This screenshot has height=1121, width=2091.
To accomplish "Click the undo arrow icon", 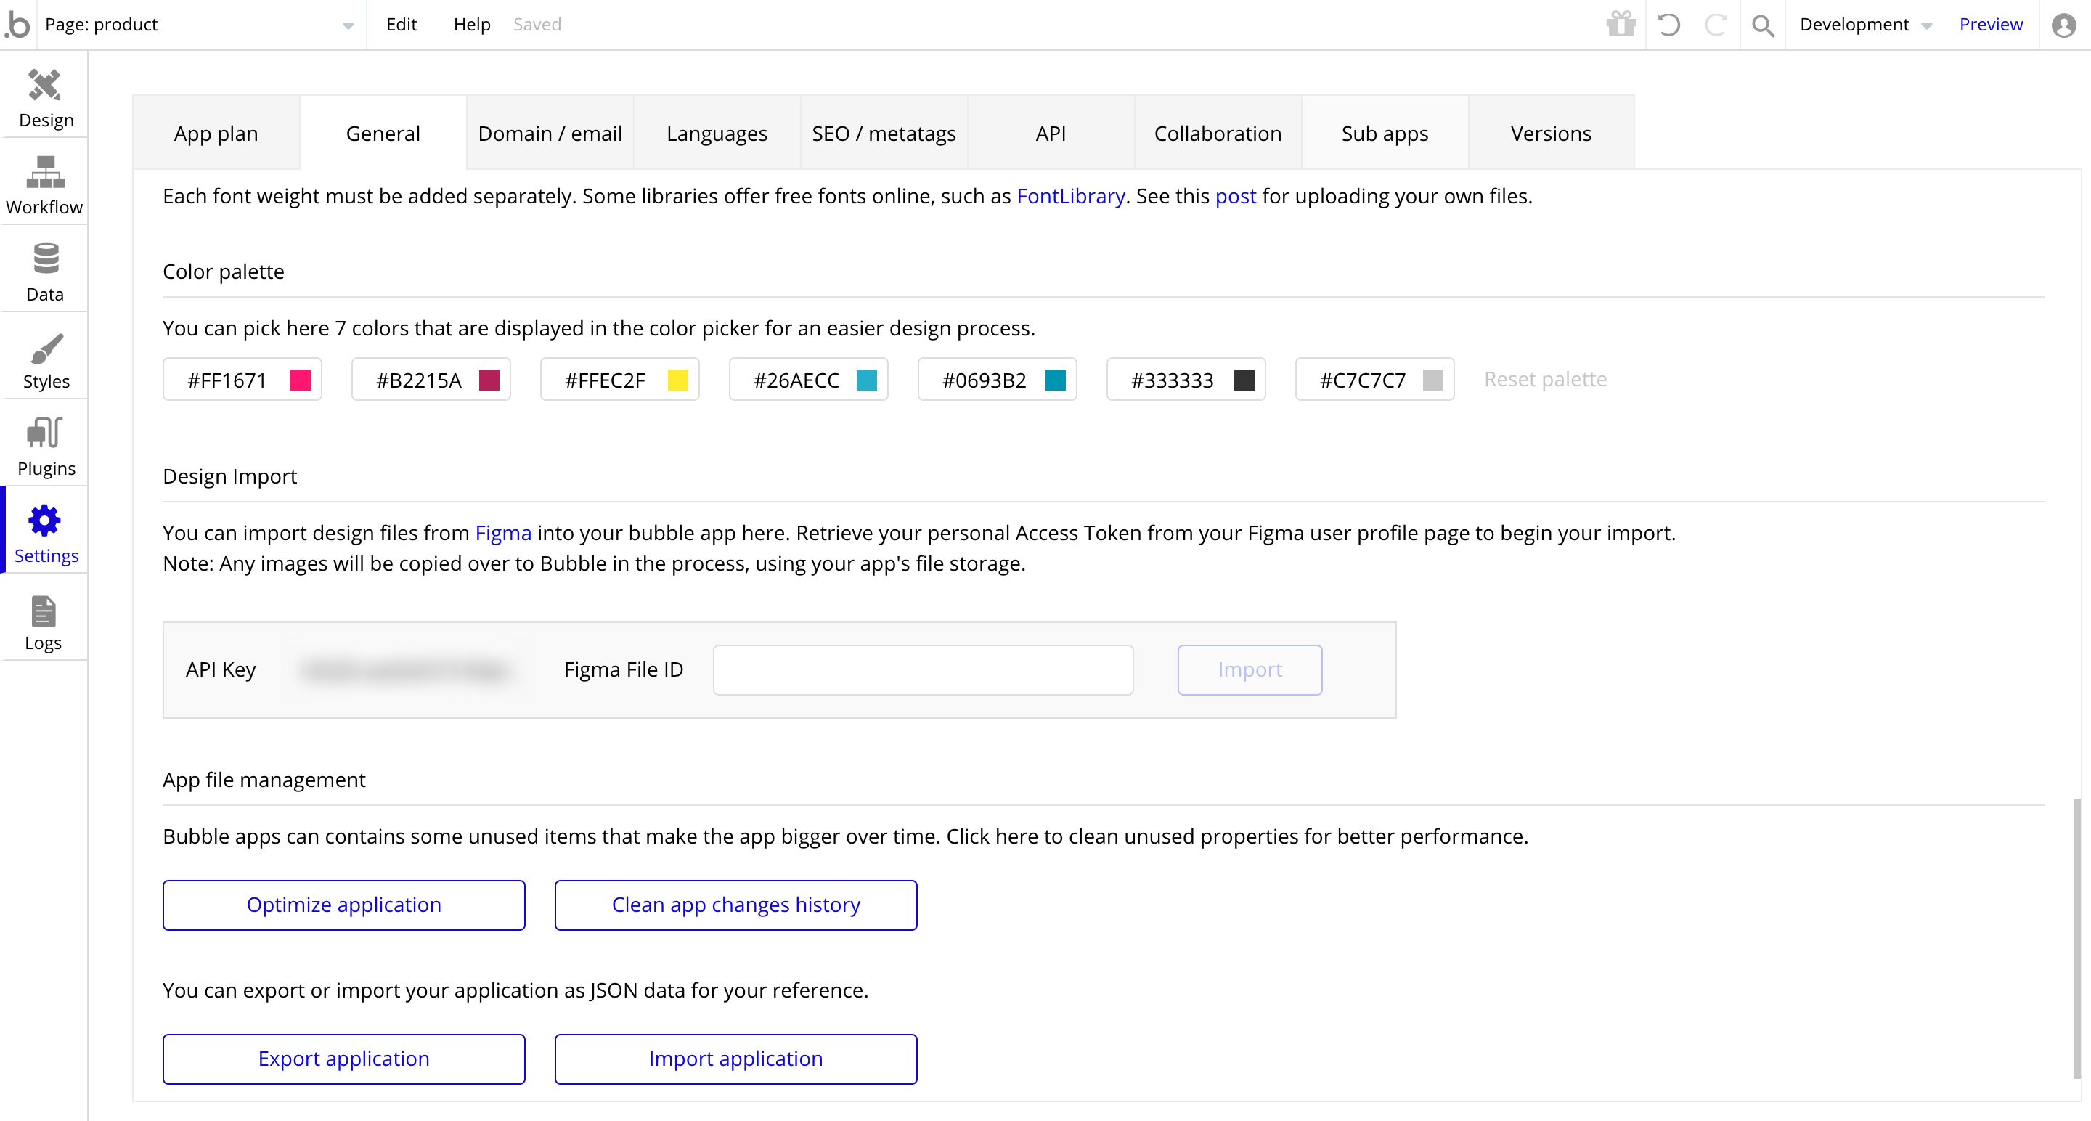I will click(1668, 25).
